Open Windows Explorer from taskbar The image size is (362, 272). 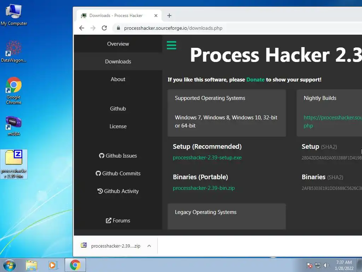(31, 265)
